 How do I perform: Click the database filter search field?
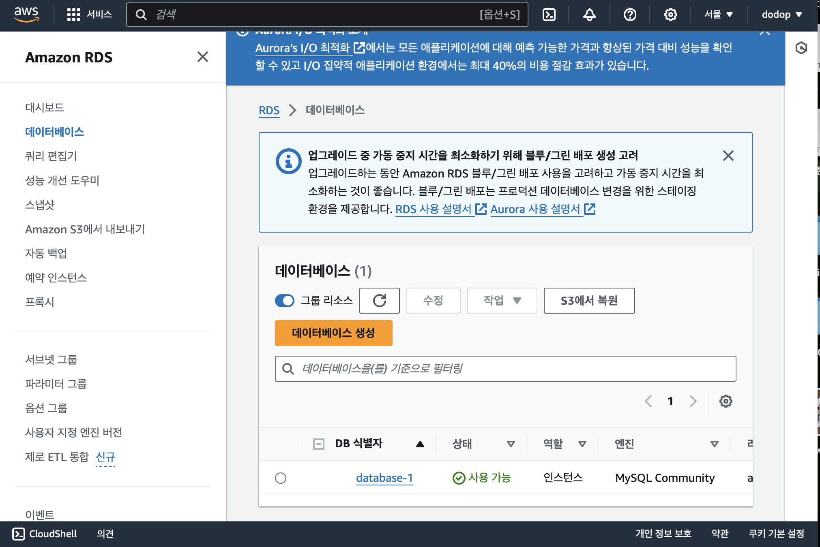505,369
